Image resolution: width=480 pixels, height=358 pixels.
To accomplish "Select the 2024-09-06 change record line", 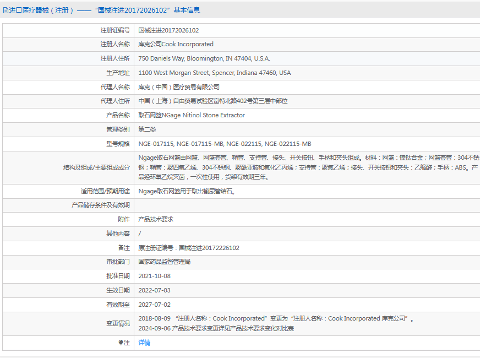I will point(216,329).
